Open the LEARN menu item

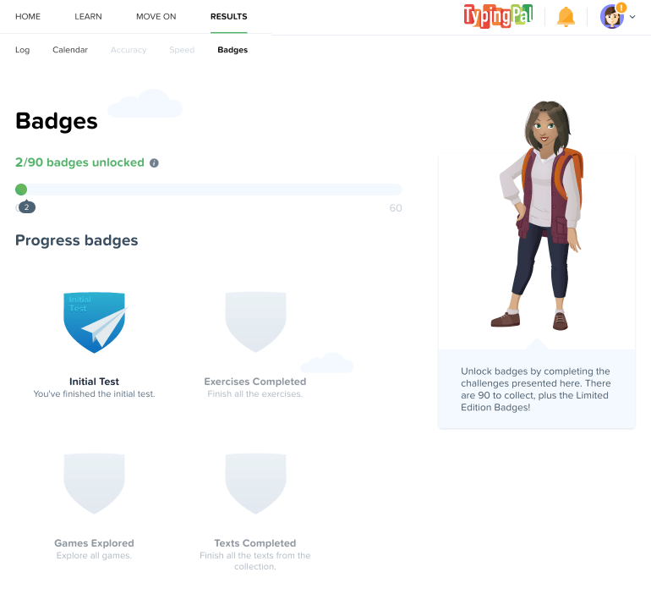click(88, 17)
